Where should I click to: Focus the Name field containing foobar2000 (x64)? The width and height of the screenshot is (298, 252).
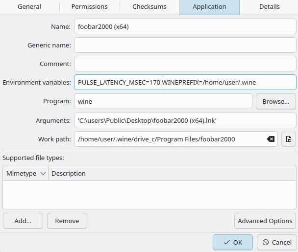pos(185,26)
